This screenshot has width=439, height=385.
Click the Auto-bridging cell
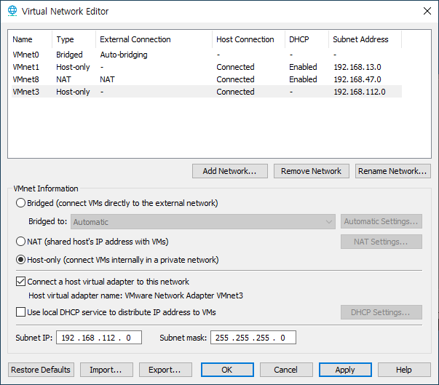click(124, 55)
